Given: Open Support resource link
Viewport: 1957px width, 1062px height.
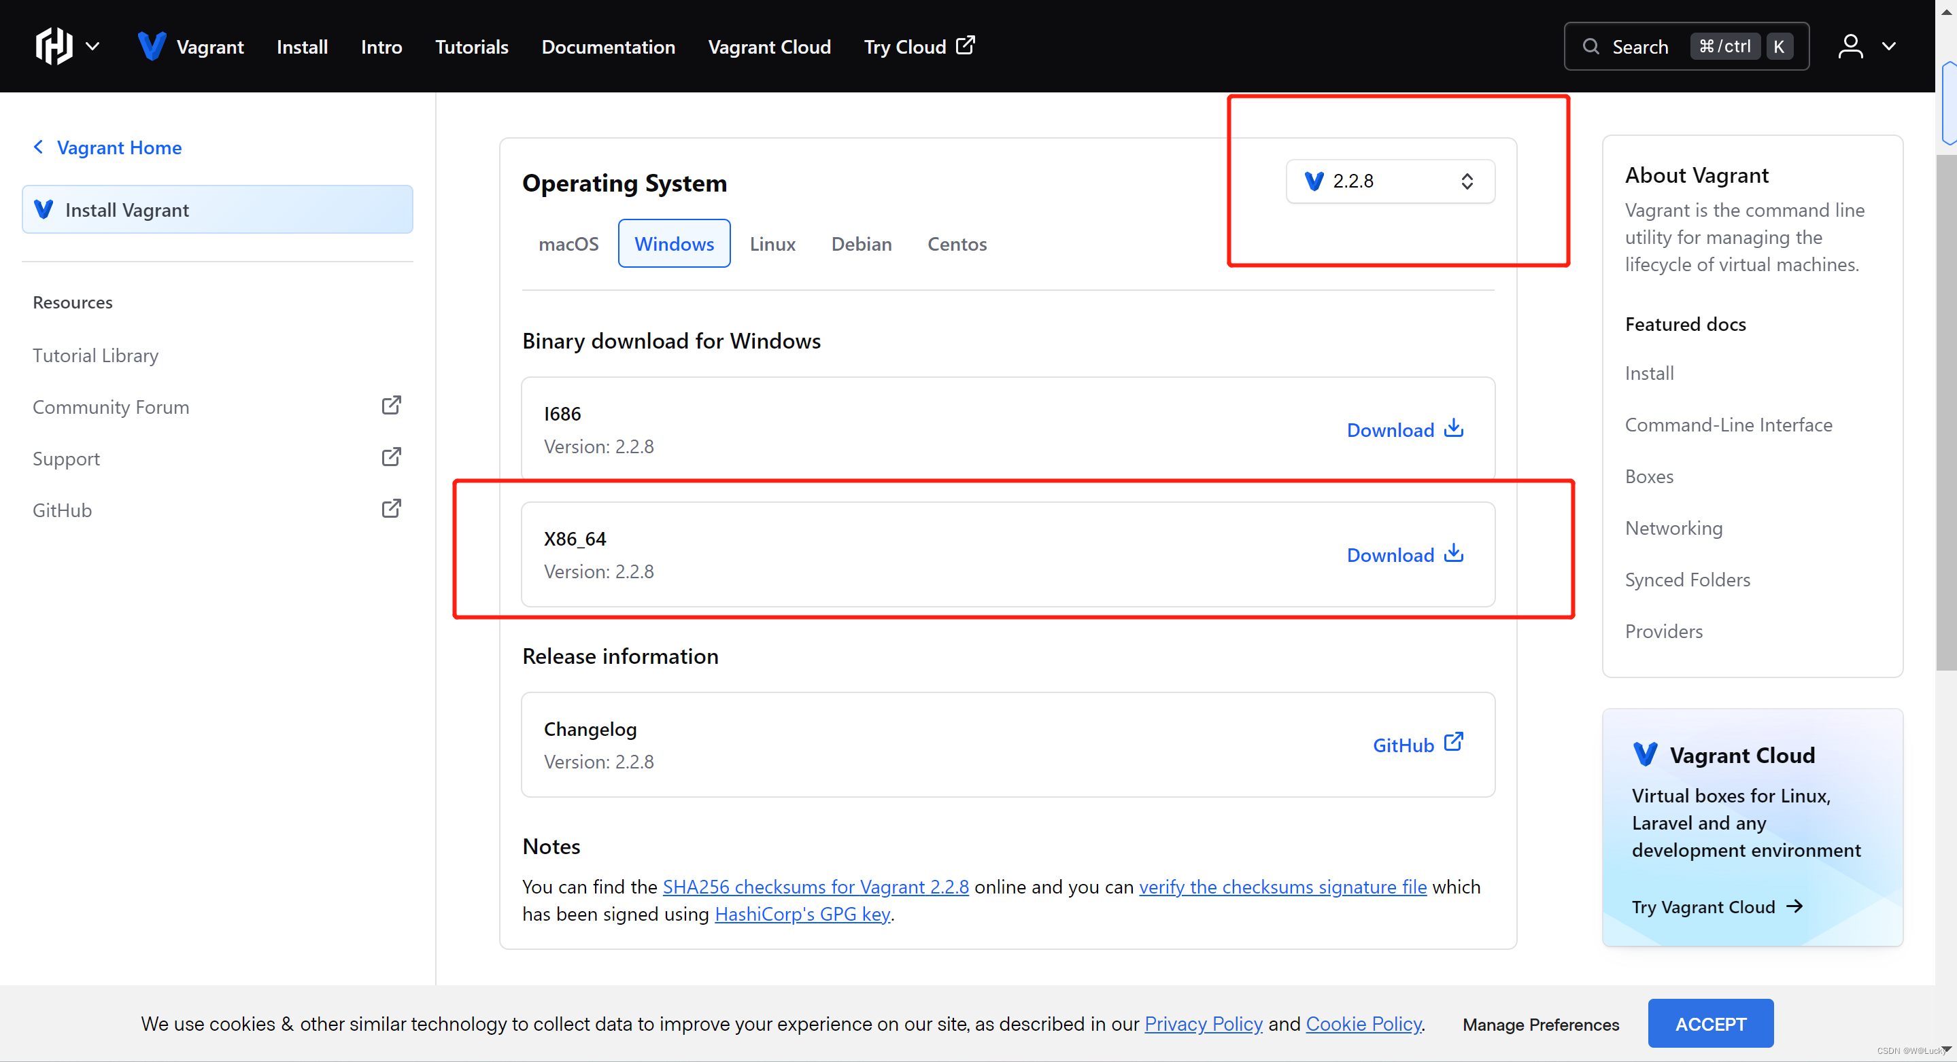Looking at the screenshot, I should click(x=66, y=459).
